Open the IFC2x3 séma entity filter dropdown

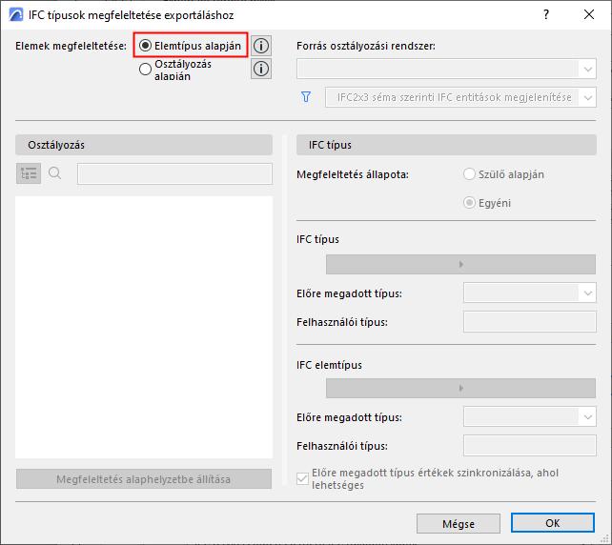tap(460, 97)
